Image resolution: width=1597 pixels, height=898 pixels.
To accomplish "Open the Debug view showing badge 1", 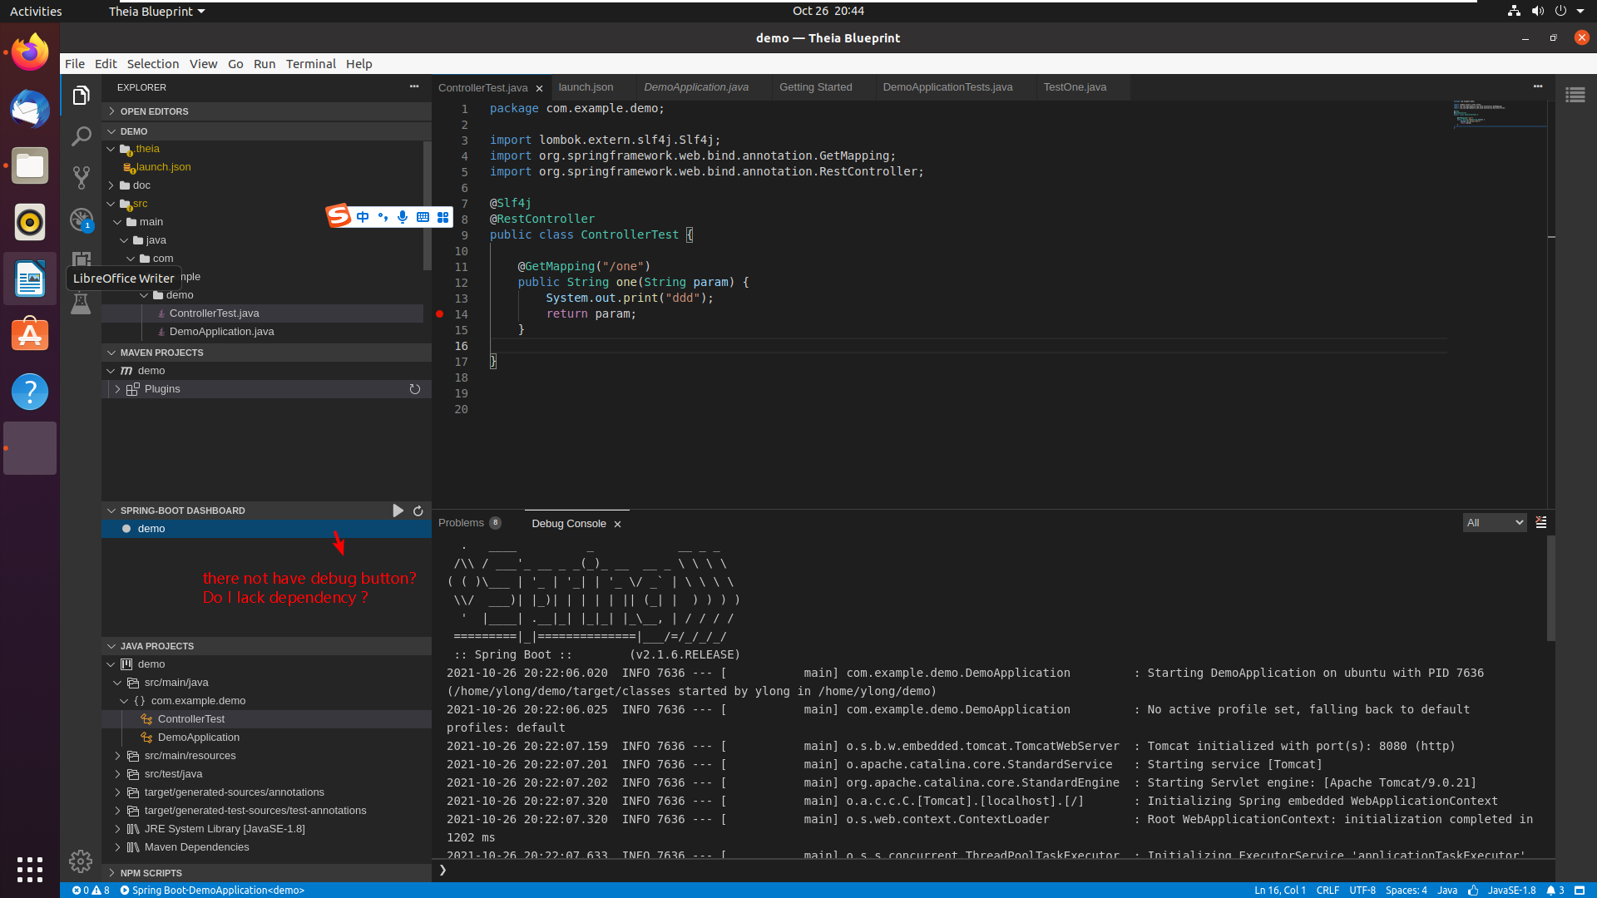I will click(x=81, y=219).
